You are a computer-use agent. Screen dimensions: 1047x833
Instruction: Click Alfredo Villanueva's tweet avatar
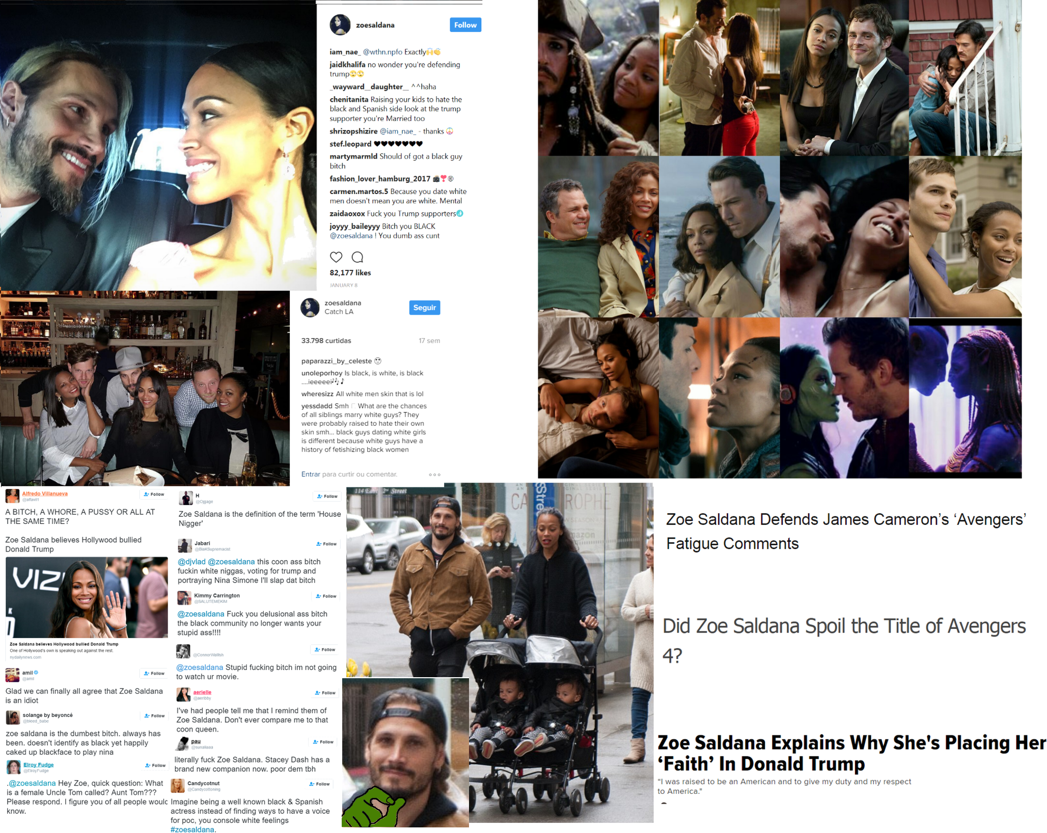coord(12,495)
